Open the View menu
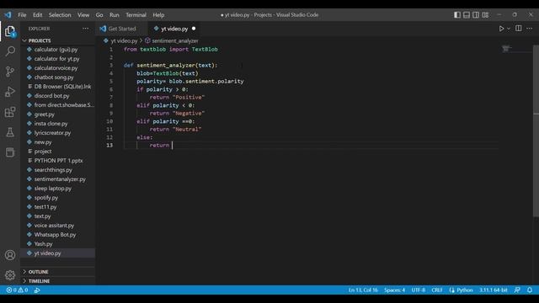 pyautogui.click(x=83, y=15)
